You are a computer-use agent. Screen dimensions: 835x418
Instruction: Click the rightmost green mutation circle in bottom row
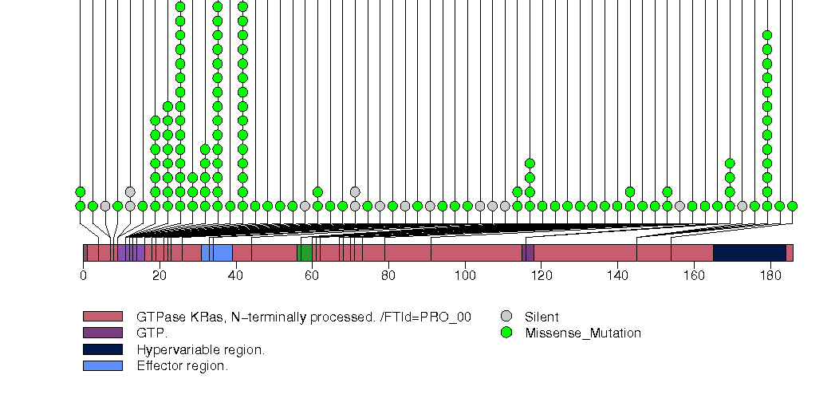(x=792, y=206)
